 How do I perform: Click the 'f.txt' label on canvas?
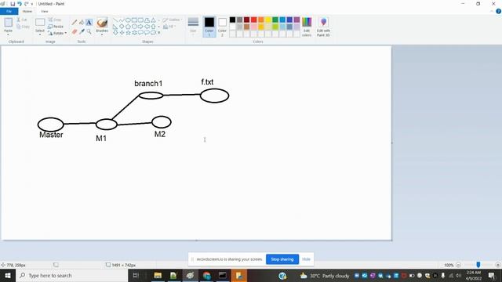(207, 81)
